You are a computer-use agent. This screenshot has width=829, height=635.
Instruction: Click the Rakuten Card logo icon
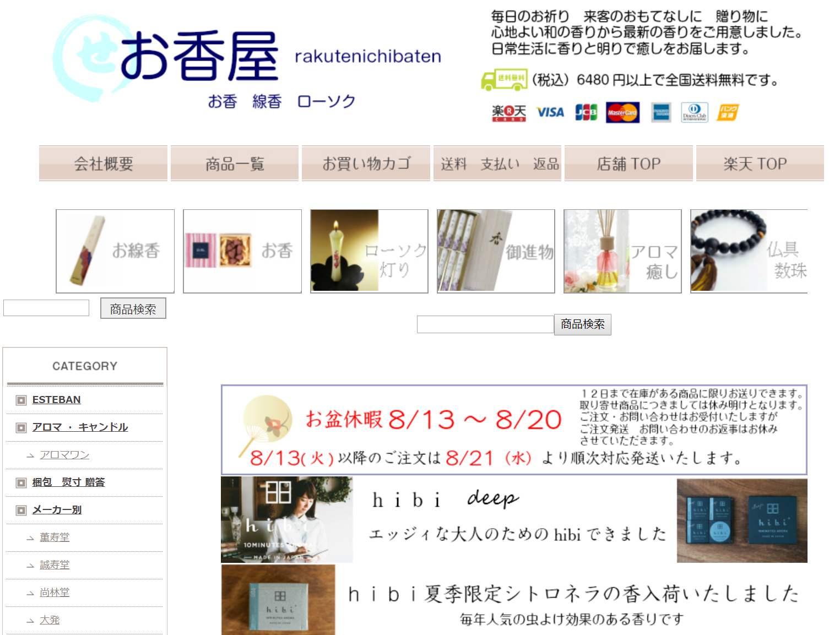(x=508, y=113)
